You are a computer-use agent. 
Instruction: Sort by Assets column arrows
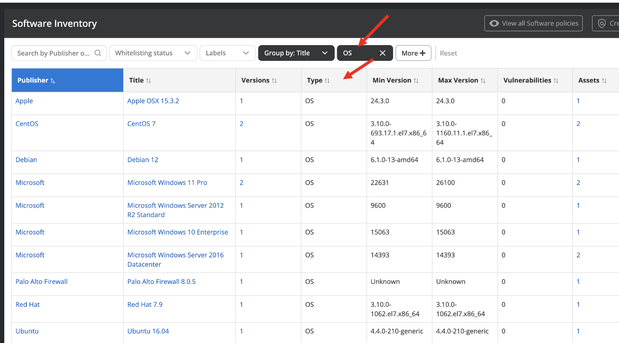coord(604,80)
